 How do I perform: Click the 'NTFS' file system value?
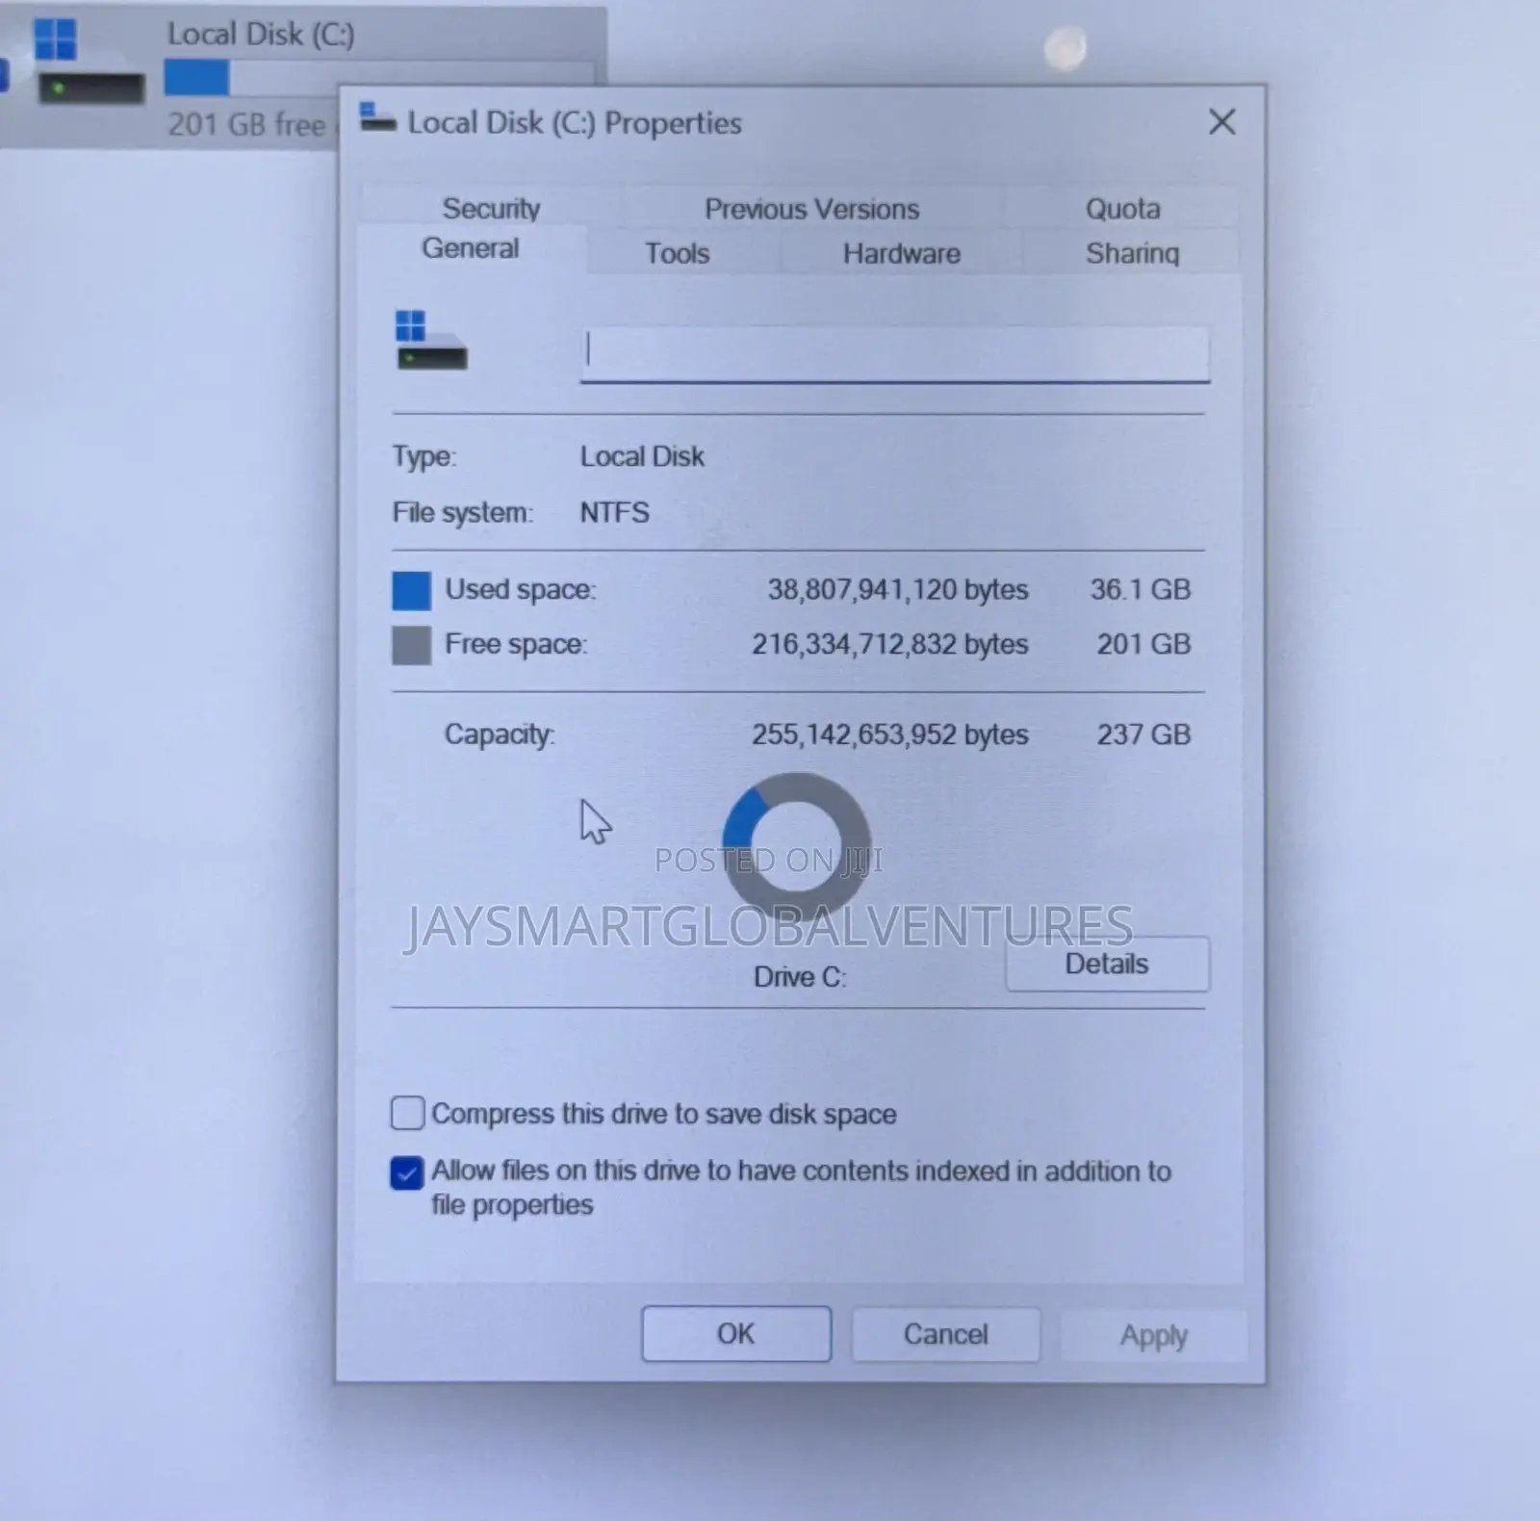614,512
